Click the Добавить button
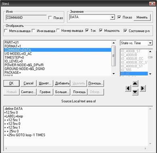The height and width of the screenshot is (153, 157). click(x=62, y=83)
